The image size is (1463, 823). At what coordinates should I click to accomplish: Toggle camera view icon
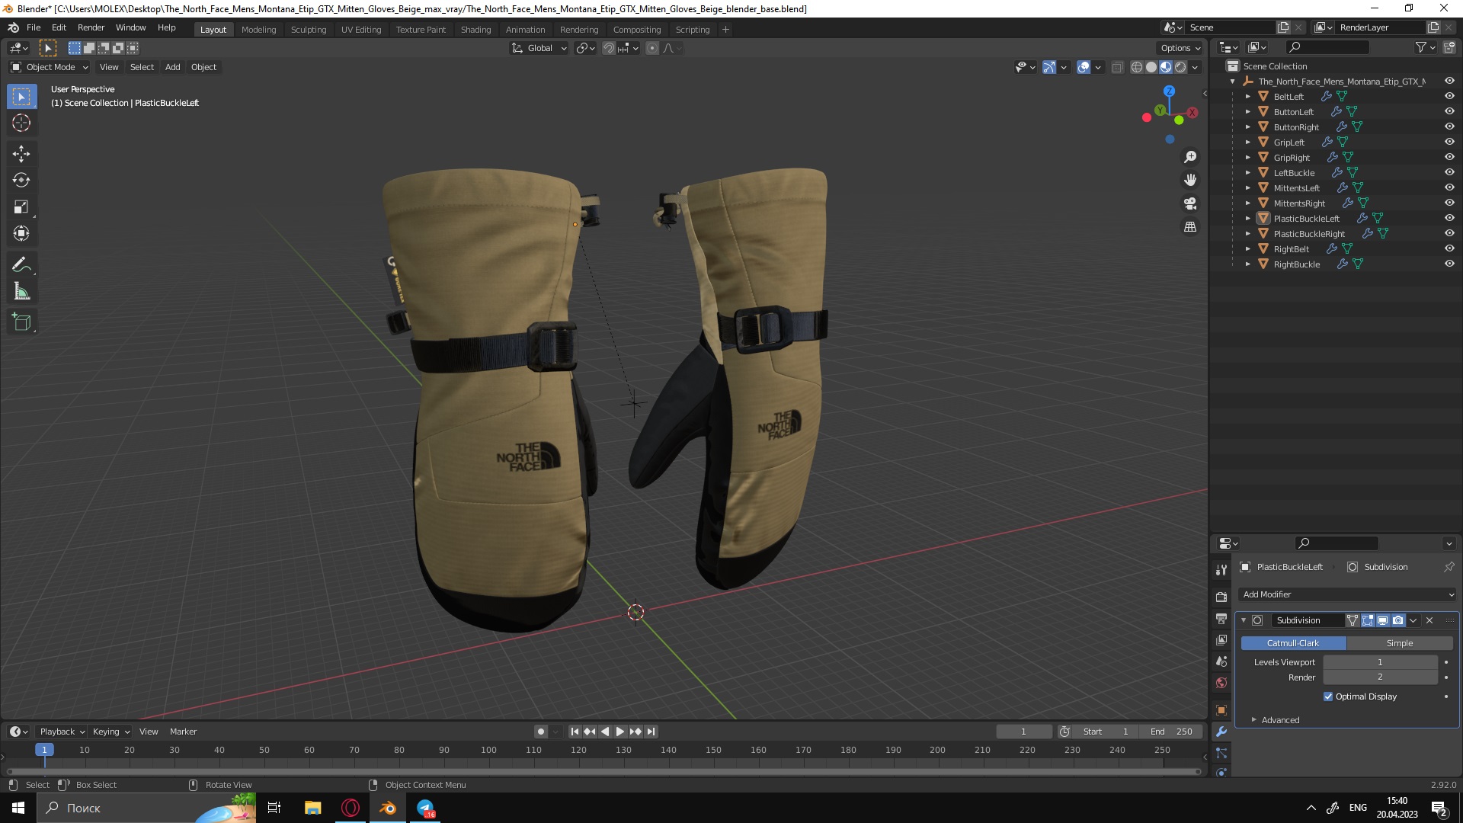(x=1190, y=203)
